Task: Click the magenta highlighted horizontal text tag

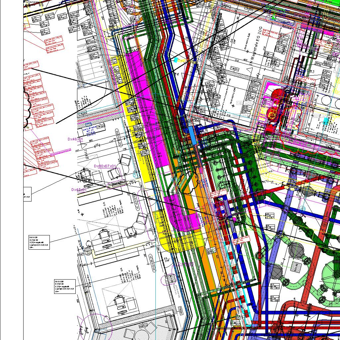Action: click(61, 152)
